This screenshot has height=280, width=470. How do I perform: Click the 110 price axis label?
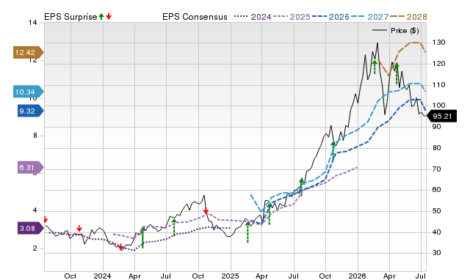pyautogui.click(x=438, y=84)
